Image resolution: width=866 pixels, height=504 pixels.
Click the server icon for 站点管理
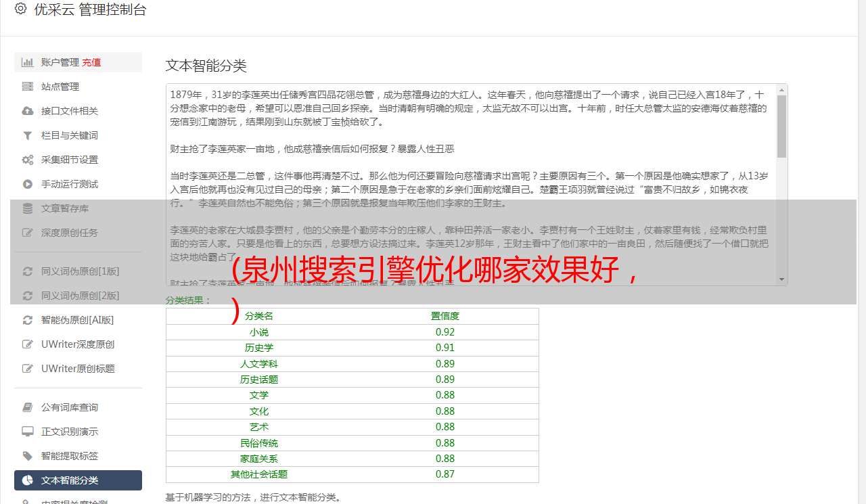pyautogui.click(x=28, y=87)
